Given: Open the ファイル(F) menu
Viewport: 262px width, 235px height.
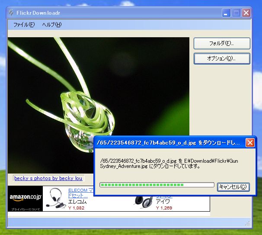Looking at the screenshot, I should (24, 25).
